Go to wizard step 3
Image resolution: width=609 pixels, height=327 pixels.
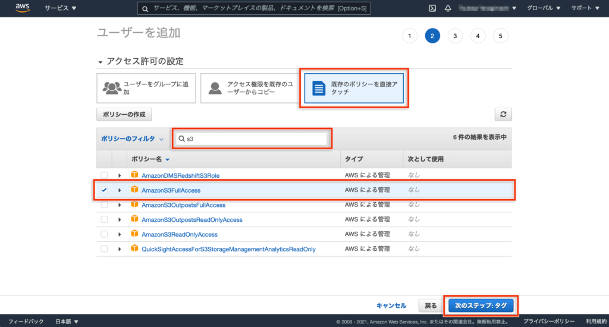tap(455, 36)
